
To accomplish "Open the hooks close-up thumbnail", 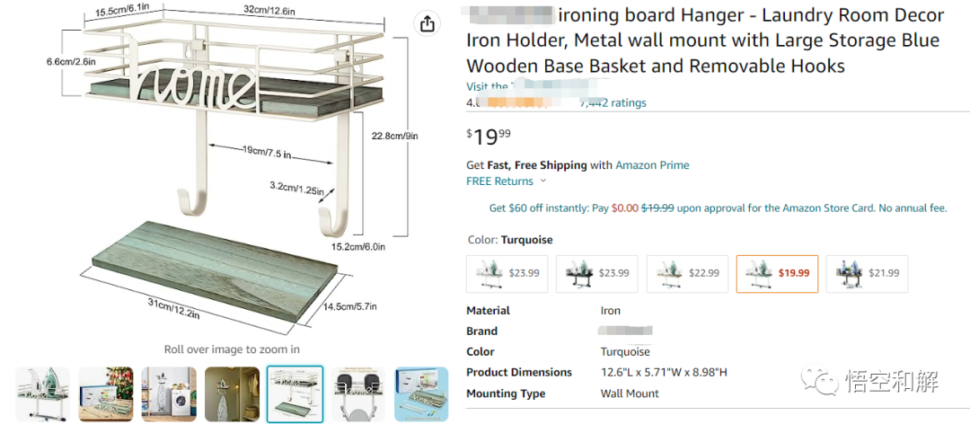I will point(358,393).
